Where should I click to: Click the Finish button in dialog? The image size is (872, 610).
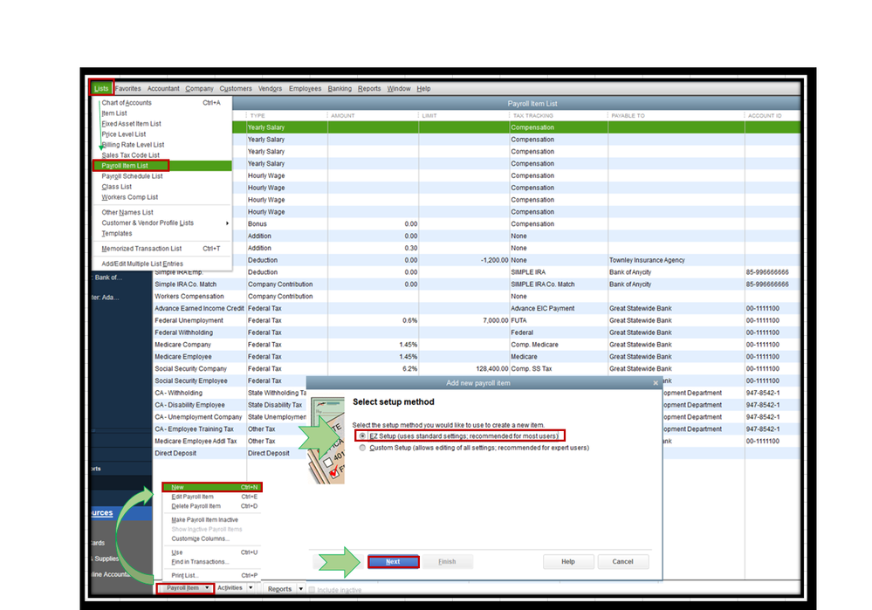(447, 562)
